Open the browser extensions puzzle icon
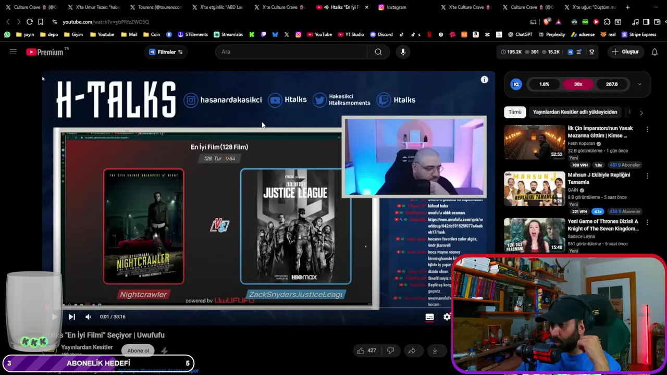Viewport: 667px width, 375px height. pyautogui.click(x=607, y=22)
